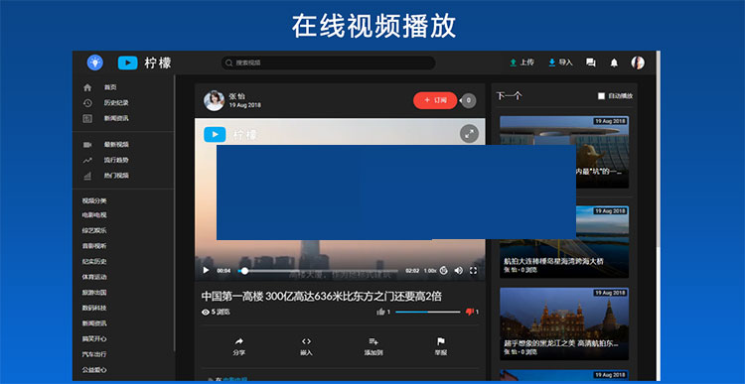
Task: Click the share arrow icon
Action: 239,341
